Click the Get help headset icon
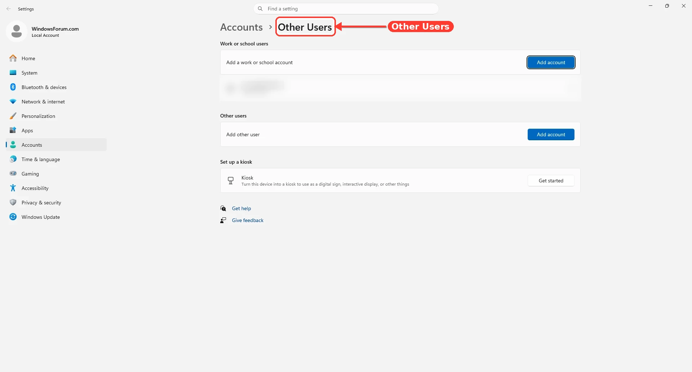The width and height of the screenshot is (692, 372). (x=223, y=208)
